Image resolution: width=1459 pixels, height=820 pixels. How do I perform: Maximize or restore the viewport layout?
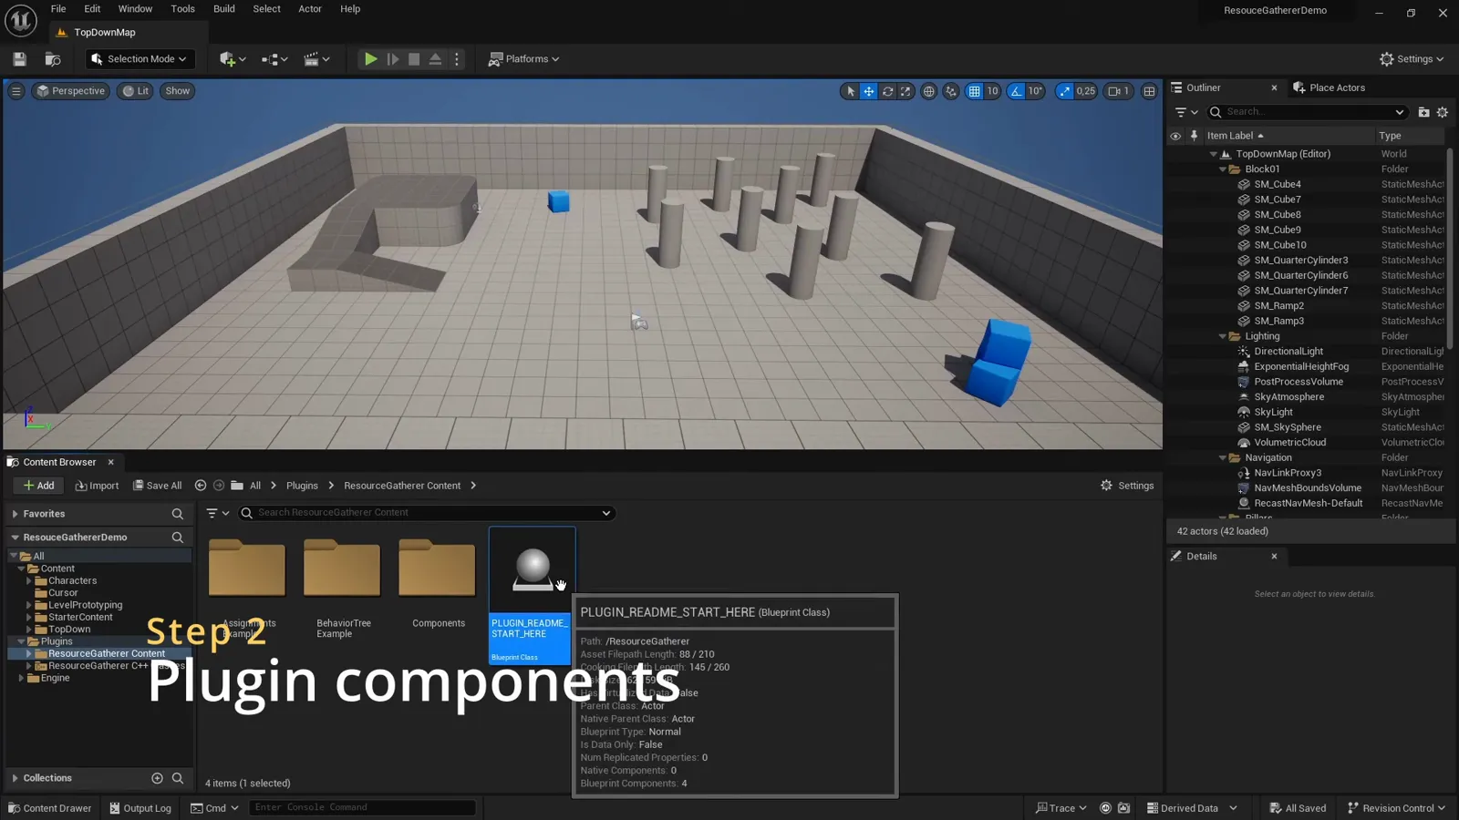click(1149, 91)
